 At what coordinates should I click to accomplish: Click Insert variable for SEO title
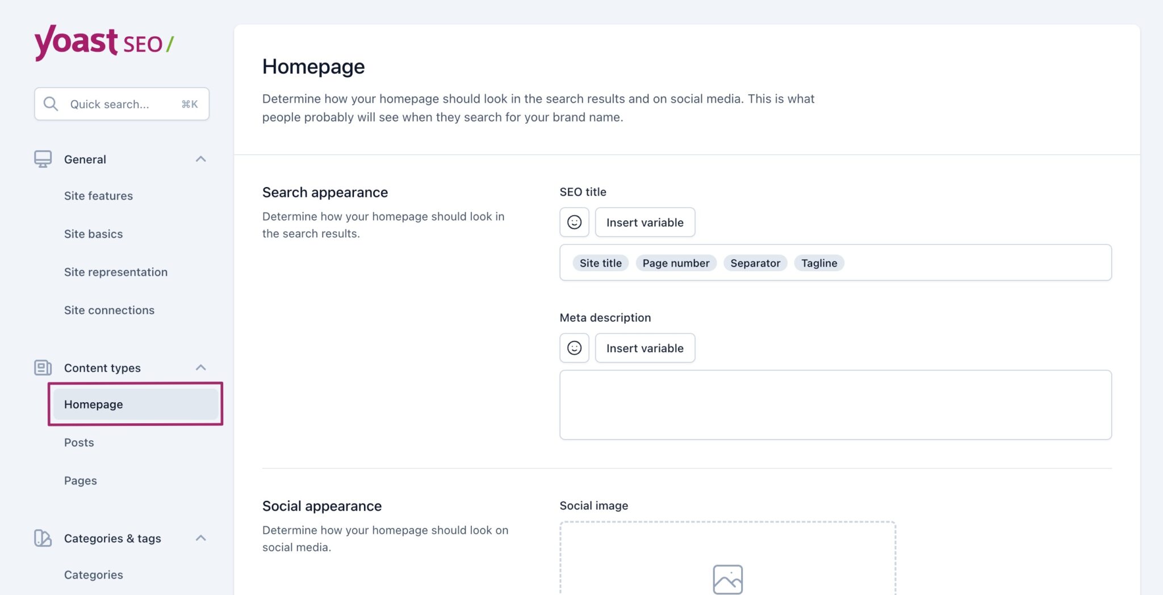pos(645,222)
